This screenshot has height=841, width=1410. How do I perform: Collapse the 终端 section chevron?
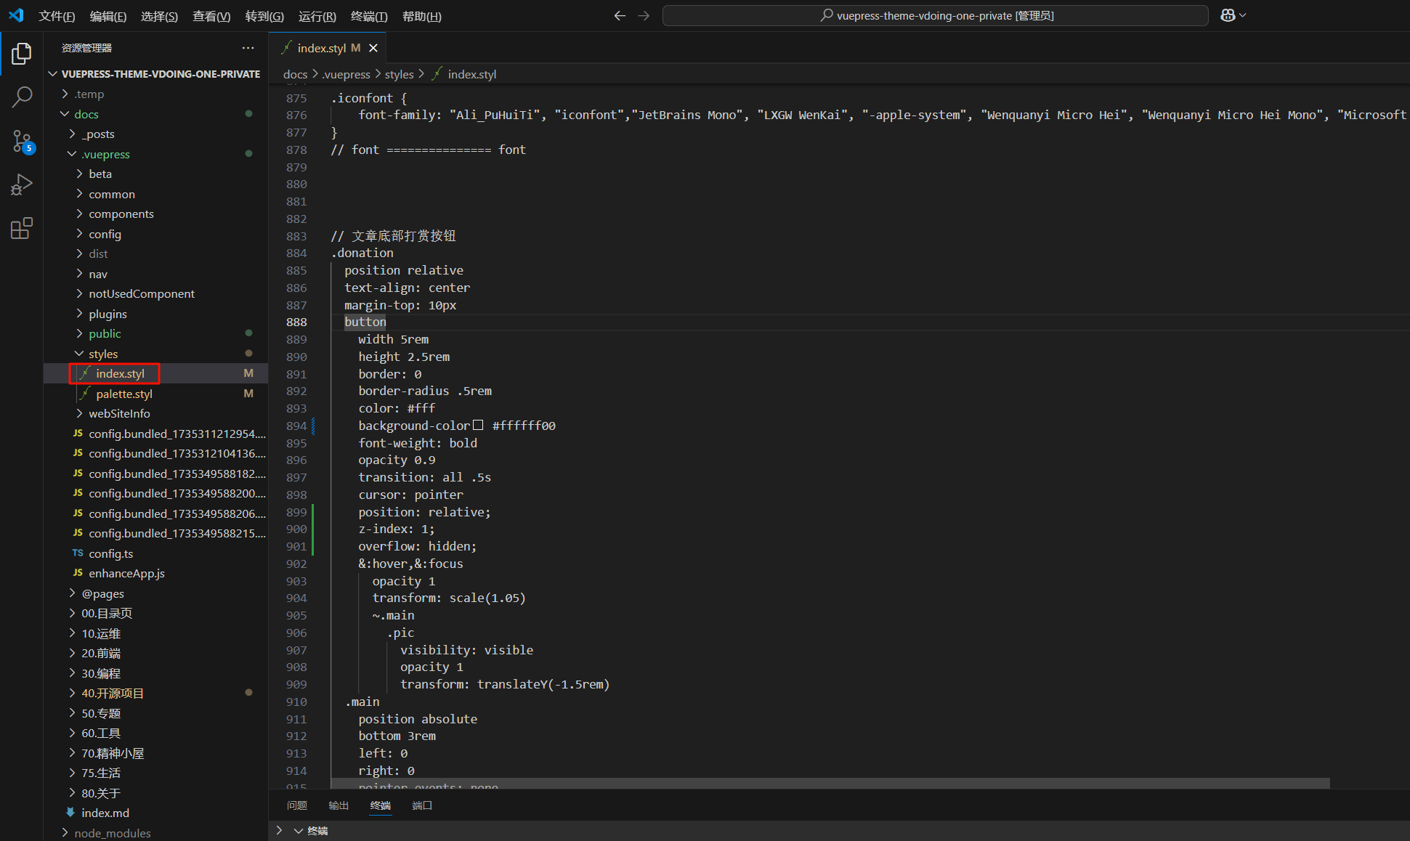(x=298, y=831)
